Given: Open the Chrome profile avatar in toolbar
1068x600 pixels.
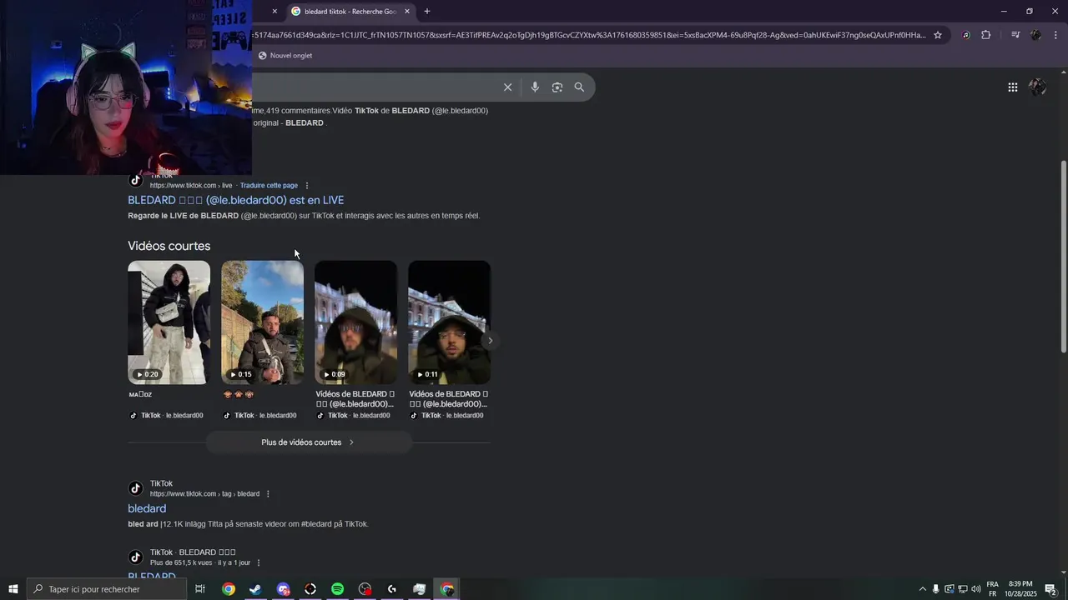Looking at the screenshot, I should 1036,35.
